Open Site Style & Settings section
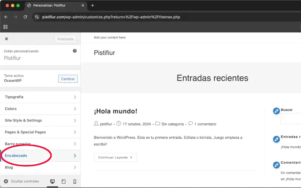Image resolution: width=301 pixels, height=188 pixels. tap(40, 120)
